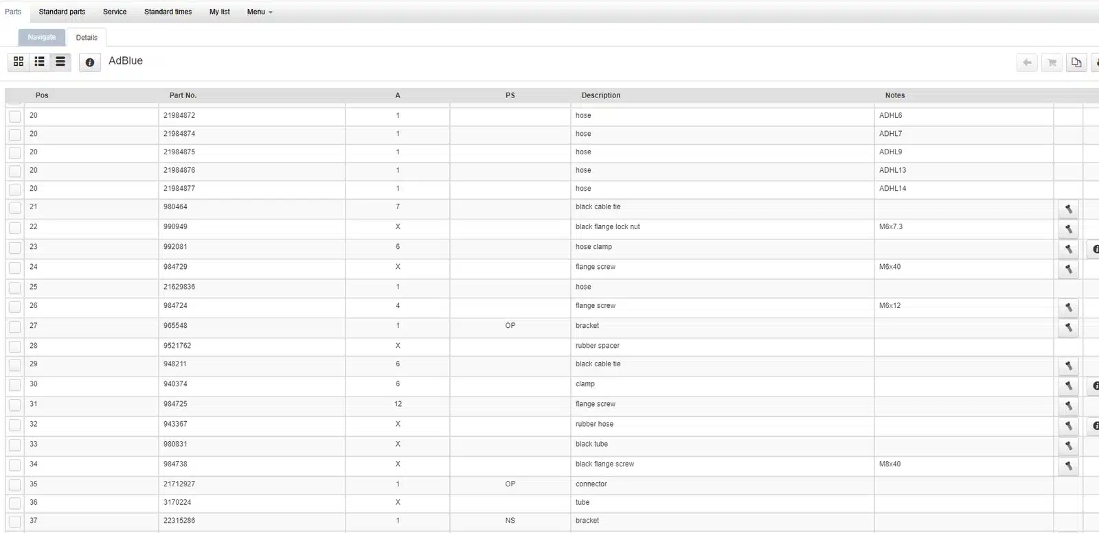The width and height of the screenshot is (1099, 533).
Task: Open the standard part icon for black cable tie 980464
Action: pos(1068,209)
